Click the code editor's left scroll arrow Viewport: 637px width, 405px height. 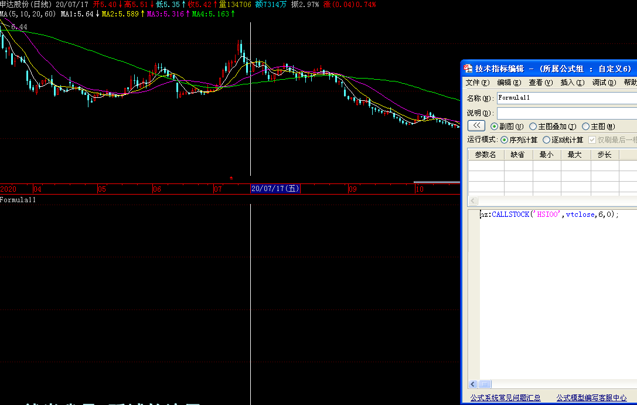tap(473, 384)
